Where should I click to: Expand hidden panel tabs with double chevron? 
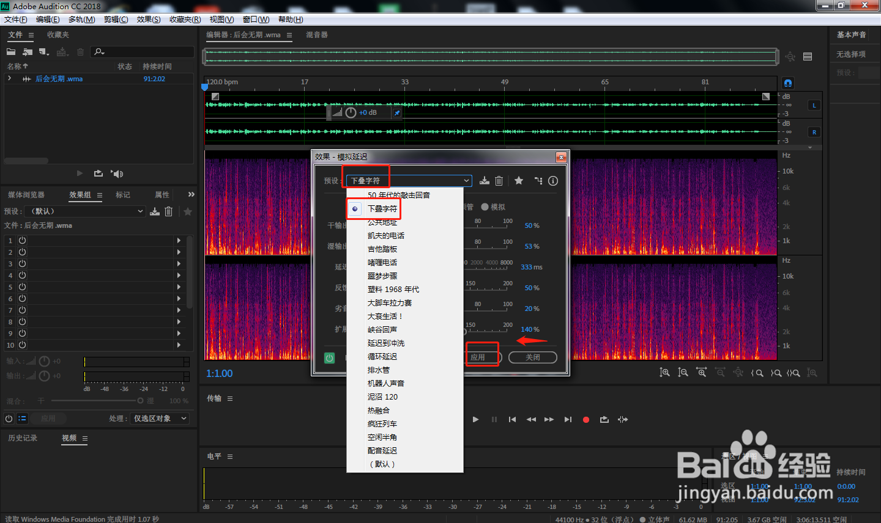191,195
